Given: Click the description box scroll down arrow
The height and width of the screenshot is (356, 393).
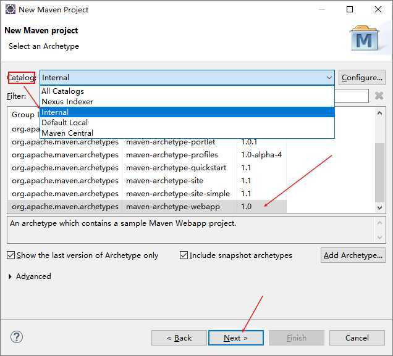Looking at the screenshot, I should tap(379, 237).
